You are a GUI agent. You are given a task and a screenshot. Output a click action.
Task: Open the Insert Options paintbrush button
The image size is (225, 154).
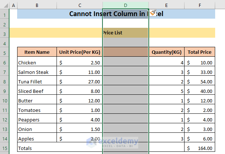154,13
